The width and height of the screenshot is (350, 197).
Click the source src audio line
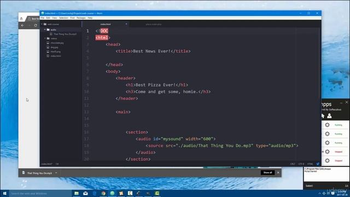[x=222, y=146]
